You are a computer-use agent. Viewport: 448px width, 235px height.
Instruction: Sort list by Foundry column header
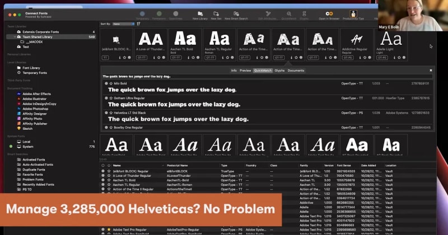click(x=251, y=166)
